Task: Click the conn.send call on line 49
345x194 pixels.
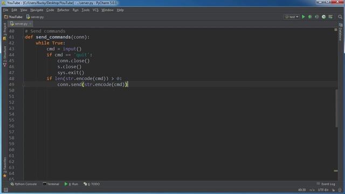Action: (x=92, y=85)
